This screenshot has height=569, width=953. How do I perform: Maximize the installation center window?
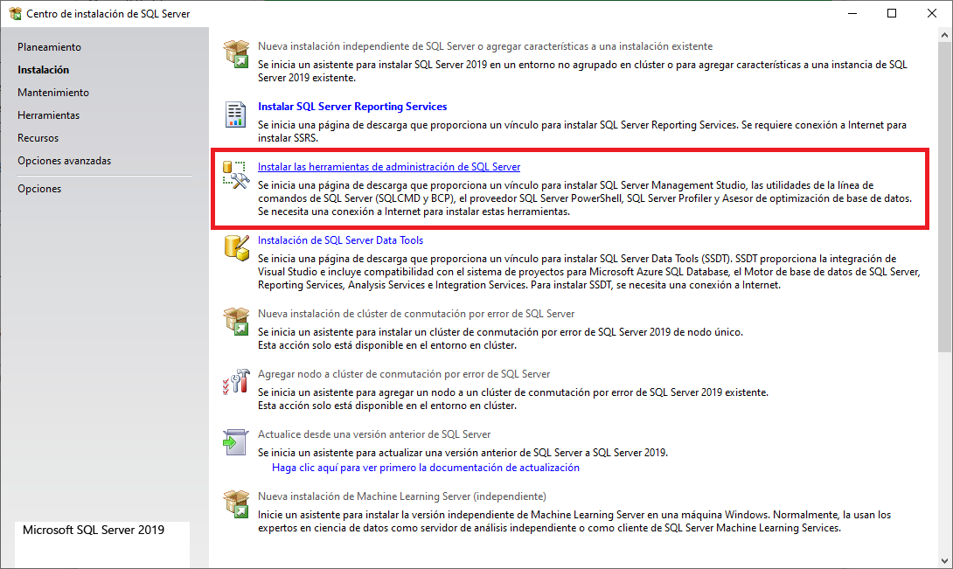[x=892, y=13]
